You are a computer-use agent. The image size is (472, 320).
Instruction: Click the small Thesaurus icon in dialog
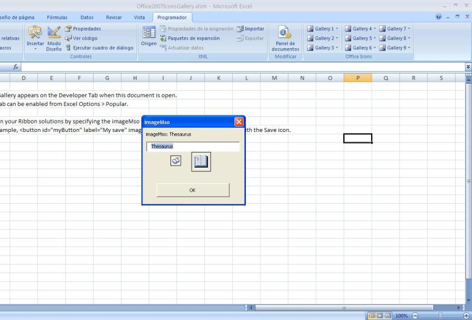pyautogui.click(x=176, y=160)
